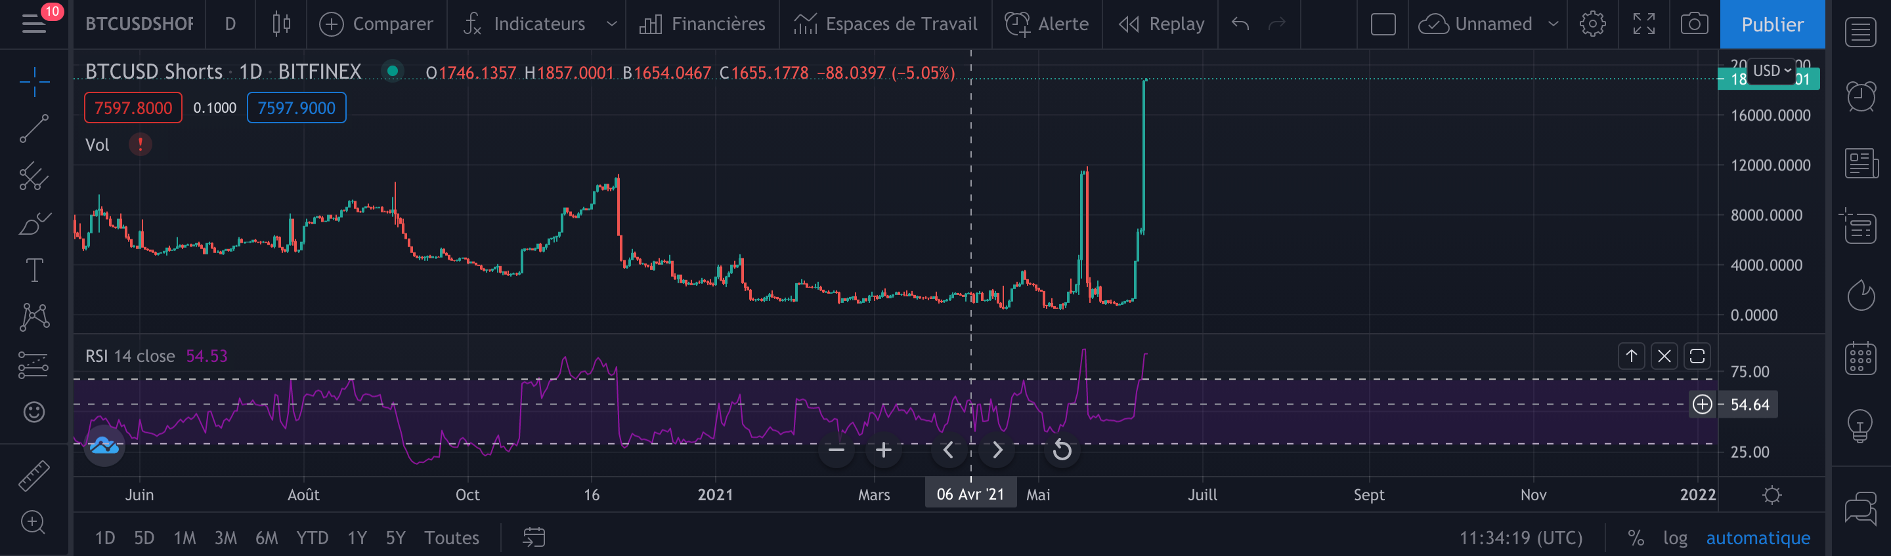Select the Text annotation tool
The width and height of the screenshot is (1891, 556).
point(33,271)
